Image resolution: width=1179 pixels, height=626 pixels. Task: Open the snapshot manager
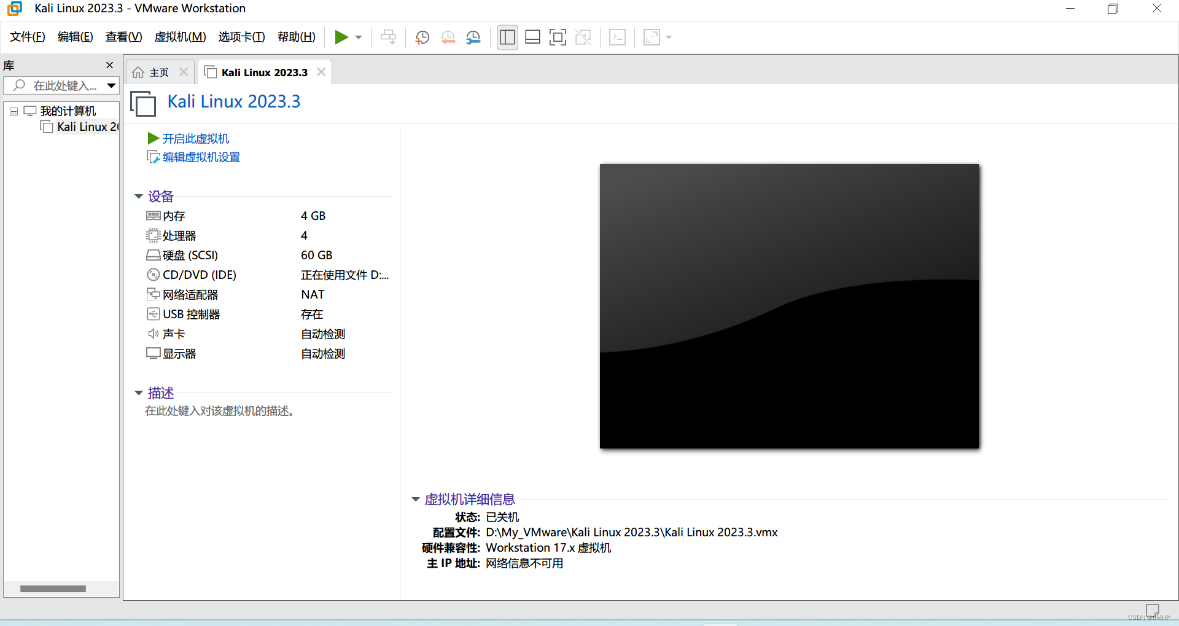pos(473,37)
